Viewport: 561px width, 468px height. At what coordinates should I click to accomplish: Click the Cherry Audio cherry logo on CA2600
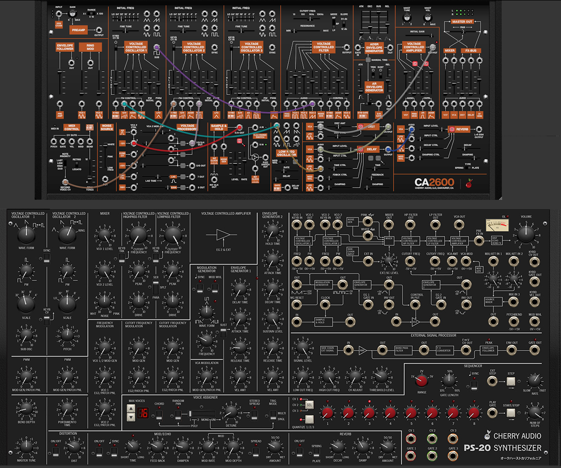coord(469,184)
